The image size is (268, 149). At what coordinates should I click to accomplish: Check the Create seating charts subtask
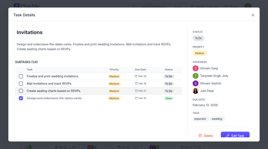21,91
